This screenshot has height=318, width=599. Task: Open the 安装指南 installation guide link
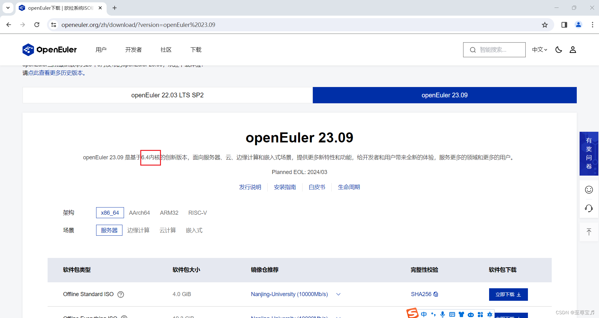point(285,187)
